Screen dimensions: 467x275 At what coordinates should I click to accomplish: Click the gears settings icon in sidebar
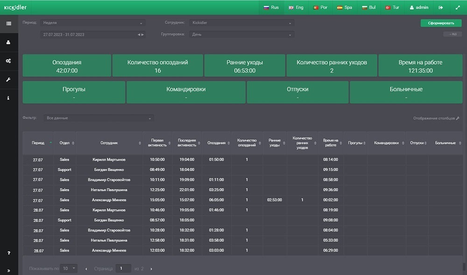coord(9,61)
